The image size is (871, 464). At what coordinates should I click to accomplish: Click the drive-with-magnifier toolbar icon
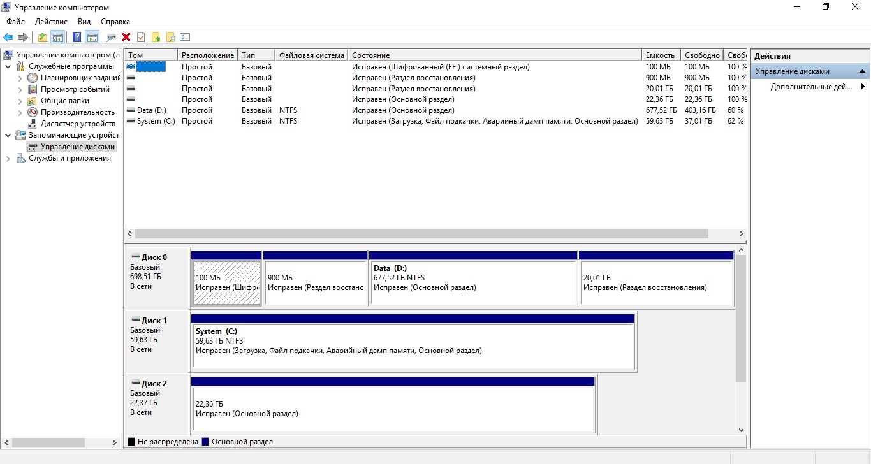pyautogui.click(x=112, y=37)
